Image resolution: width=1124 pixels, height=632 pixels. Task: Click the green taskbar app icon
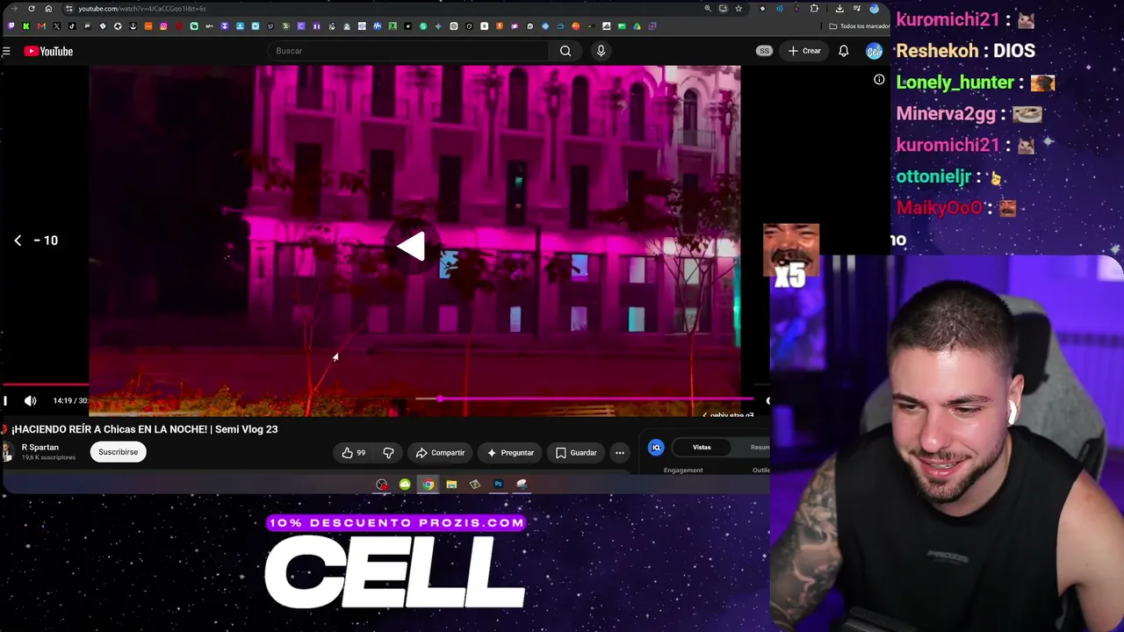click(x=405, y=485)
